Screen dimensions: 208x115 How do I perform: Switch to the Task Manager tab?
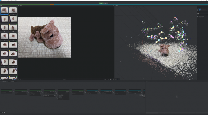[12, 81]
